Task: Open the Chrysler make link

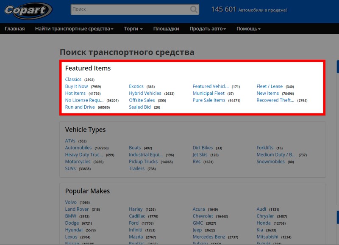Action: coord(265,216)
